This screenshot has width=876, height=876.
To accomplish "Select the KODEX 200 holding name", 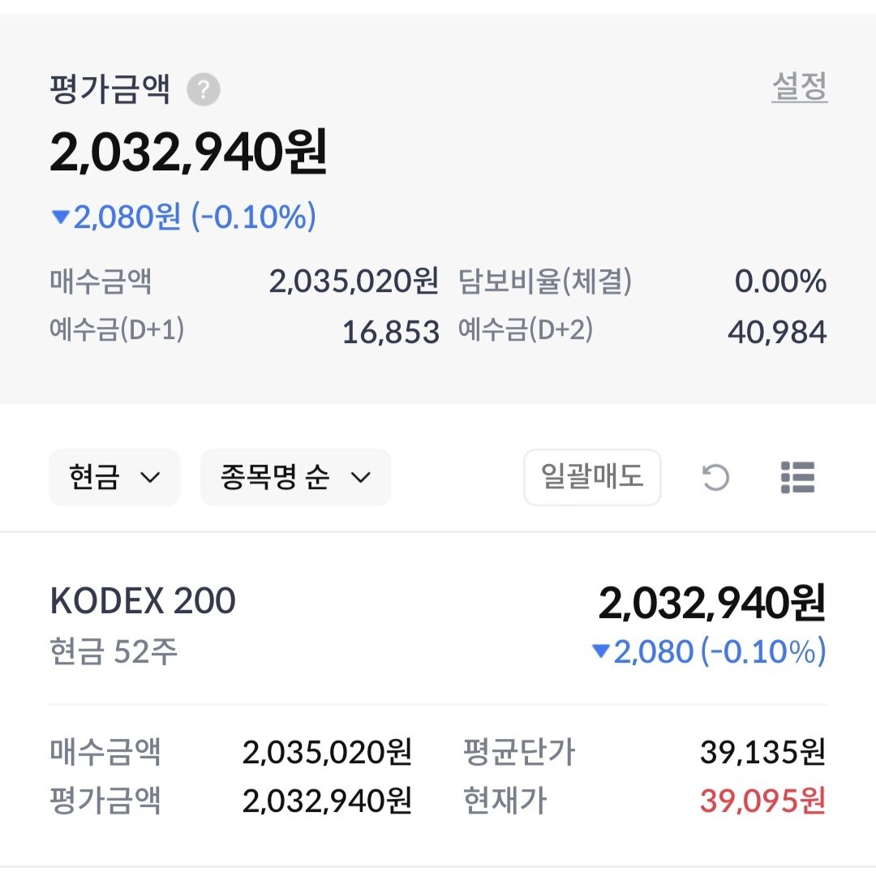I will point(143,601).
